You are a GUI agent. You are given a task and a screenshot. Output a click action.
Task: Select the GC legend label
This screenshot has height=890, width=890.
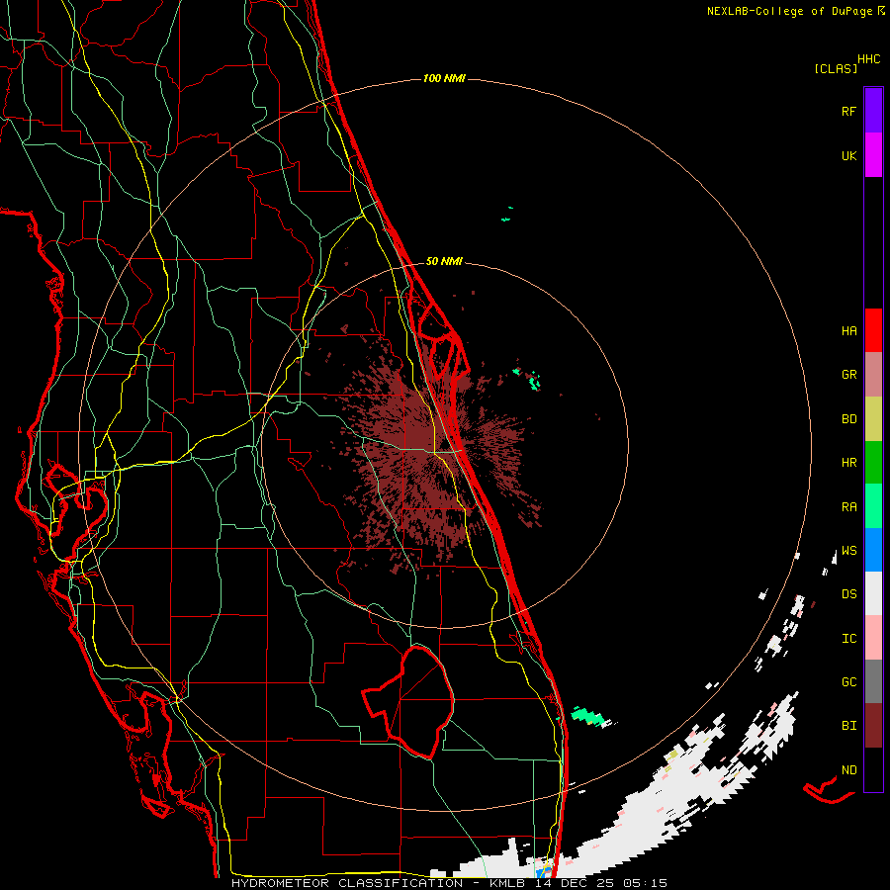click(x=848, y=682)
